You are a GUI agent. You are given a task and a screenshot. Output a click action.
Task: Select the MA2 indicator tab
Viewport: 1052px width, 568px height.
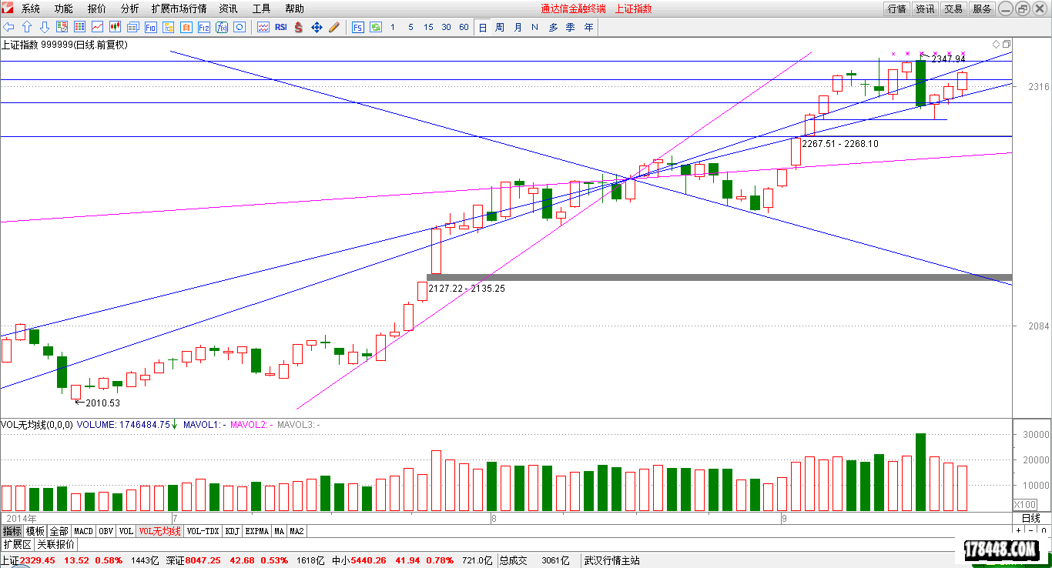tap(297, 531)
